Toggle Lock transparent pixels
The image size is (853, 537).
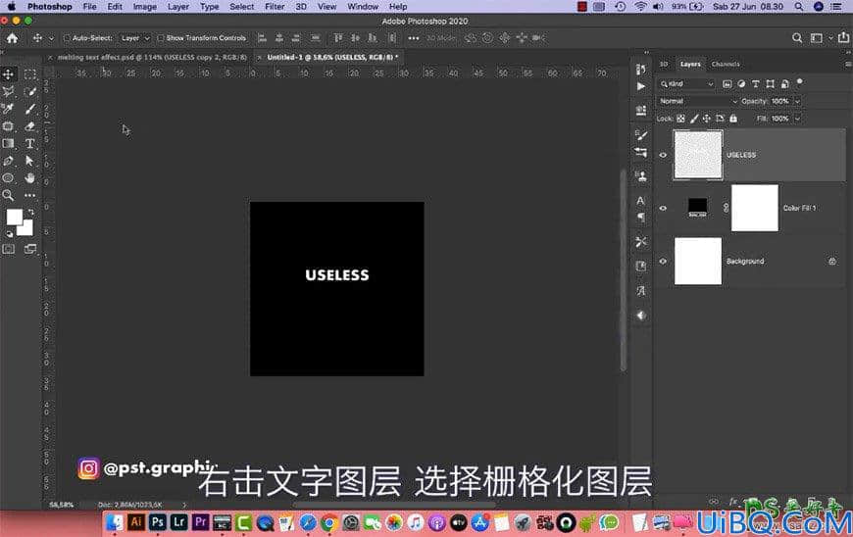680,118
